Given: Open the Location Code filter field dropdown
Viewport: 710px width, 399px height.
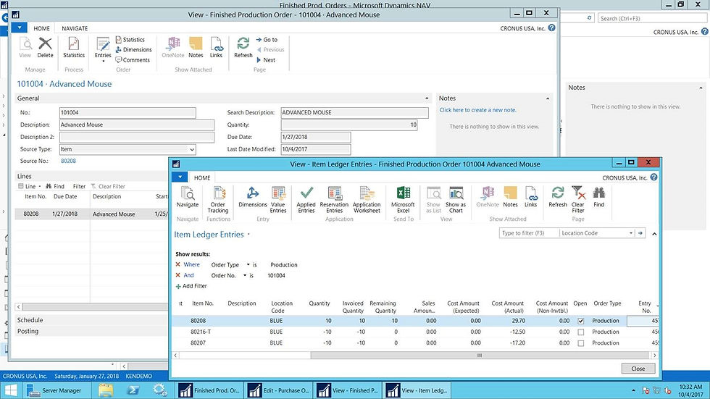Looking at the screenshot, I should coord(631,233).
